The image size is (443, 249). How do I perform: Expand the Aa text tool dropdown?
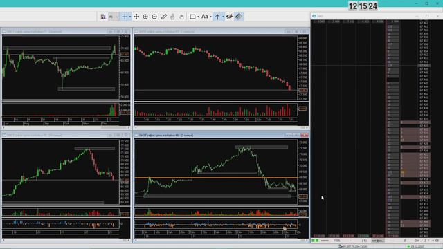click(x=210, y=17)
